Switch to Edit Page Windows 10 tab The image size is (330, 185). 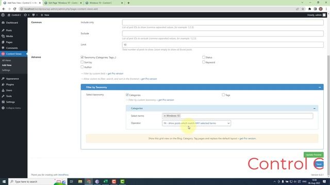tap(63, 3)
